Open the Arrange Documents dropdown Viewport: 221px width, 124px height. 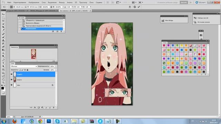134,2
